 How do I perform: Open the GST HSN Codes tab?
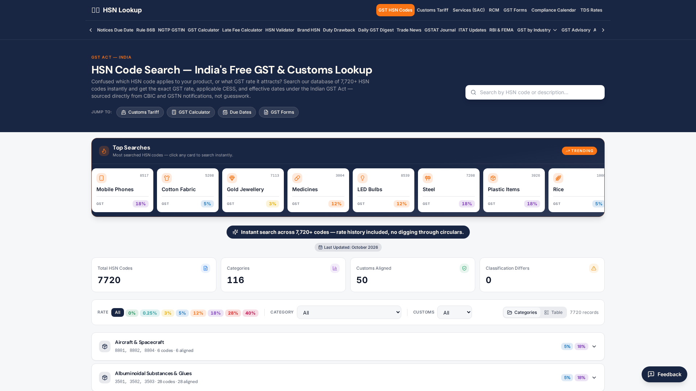395,10
